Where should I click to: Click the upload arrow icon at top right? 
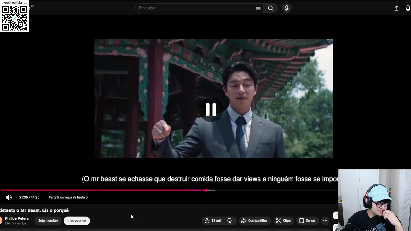pos(397,8)
